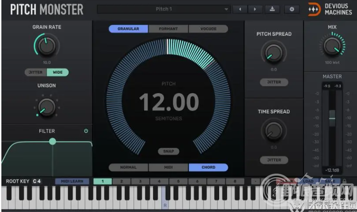The image size is (357, 212).
Task: Select the Granular mode tab
Action: point(128,29)
